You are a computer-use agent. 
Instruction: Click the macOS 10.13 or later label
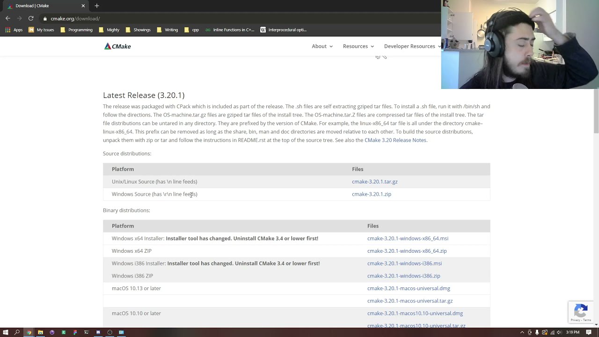[136, 288]
